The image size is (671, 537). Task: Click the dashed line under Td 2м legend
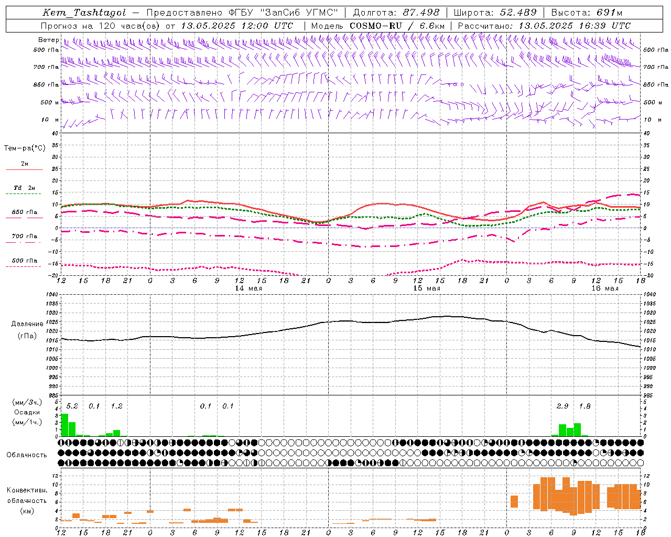pos(24,194)
